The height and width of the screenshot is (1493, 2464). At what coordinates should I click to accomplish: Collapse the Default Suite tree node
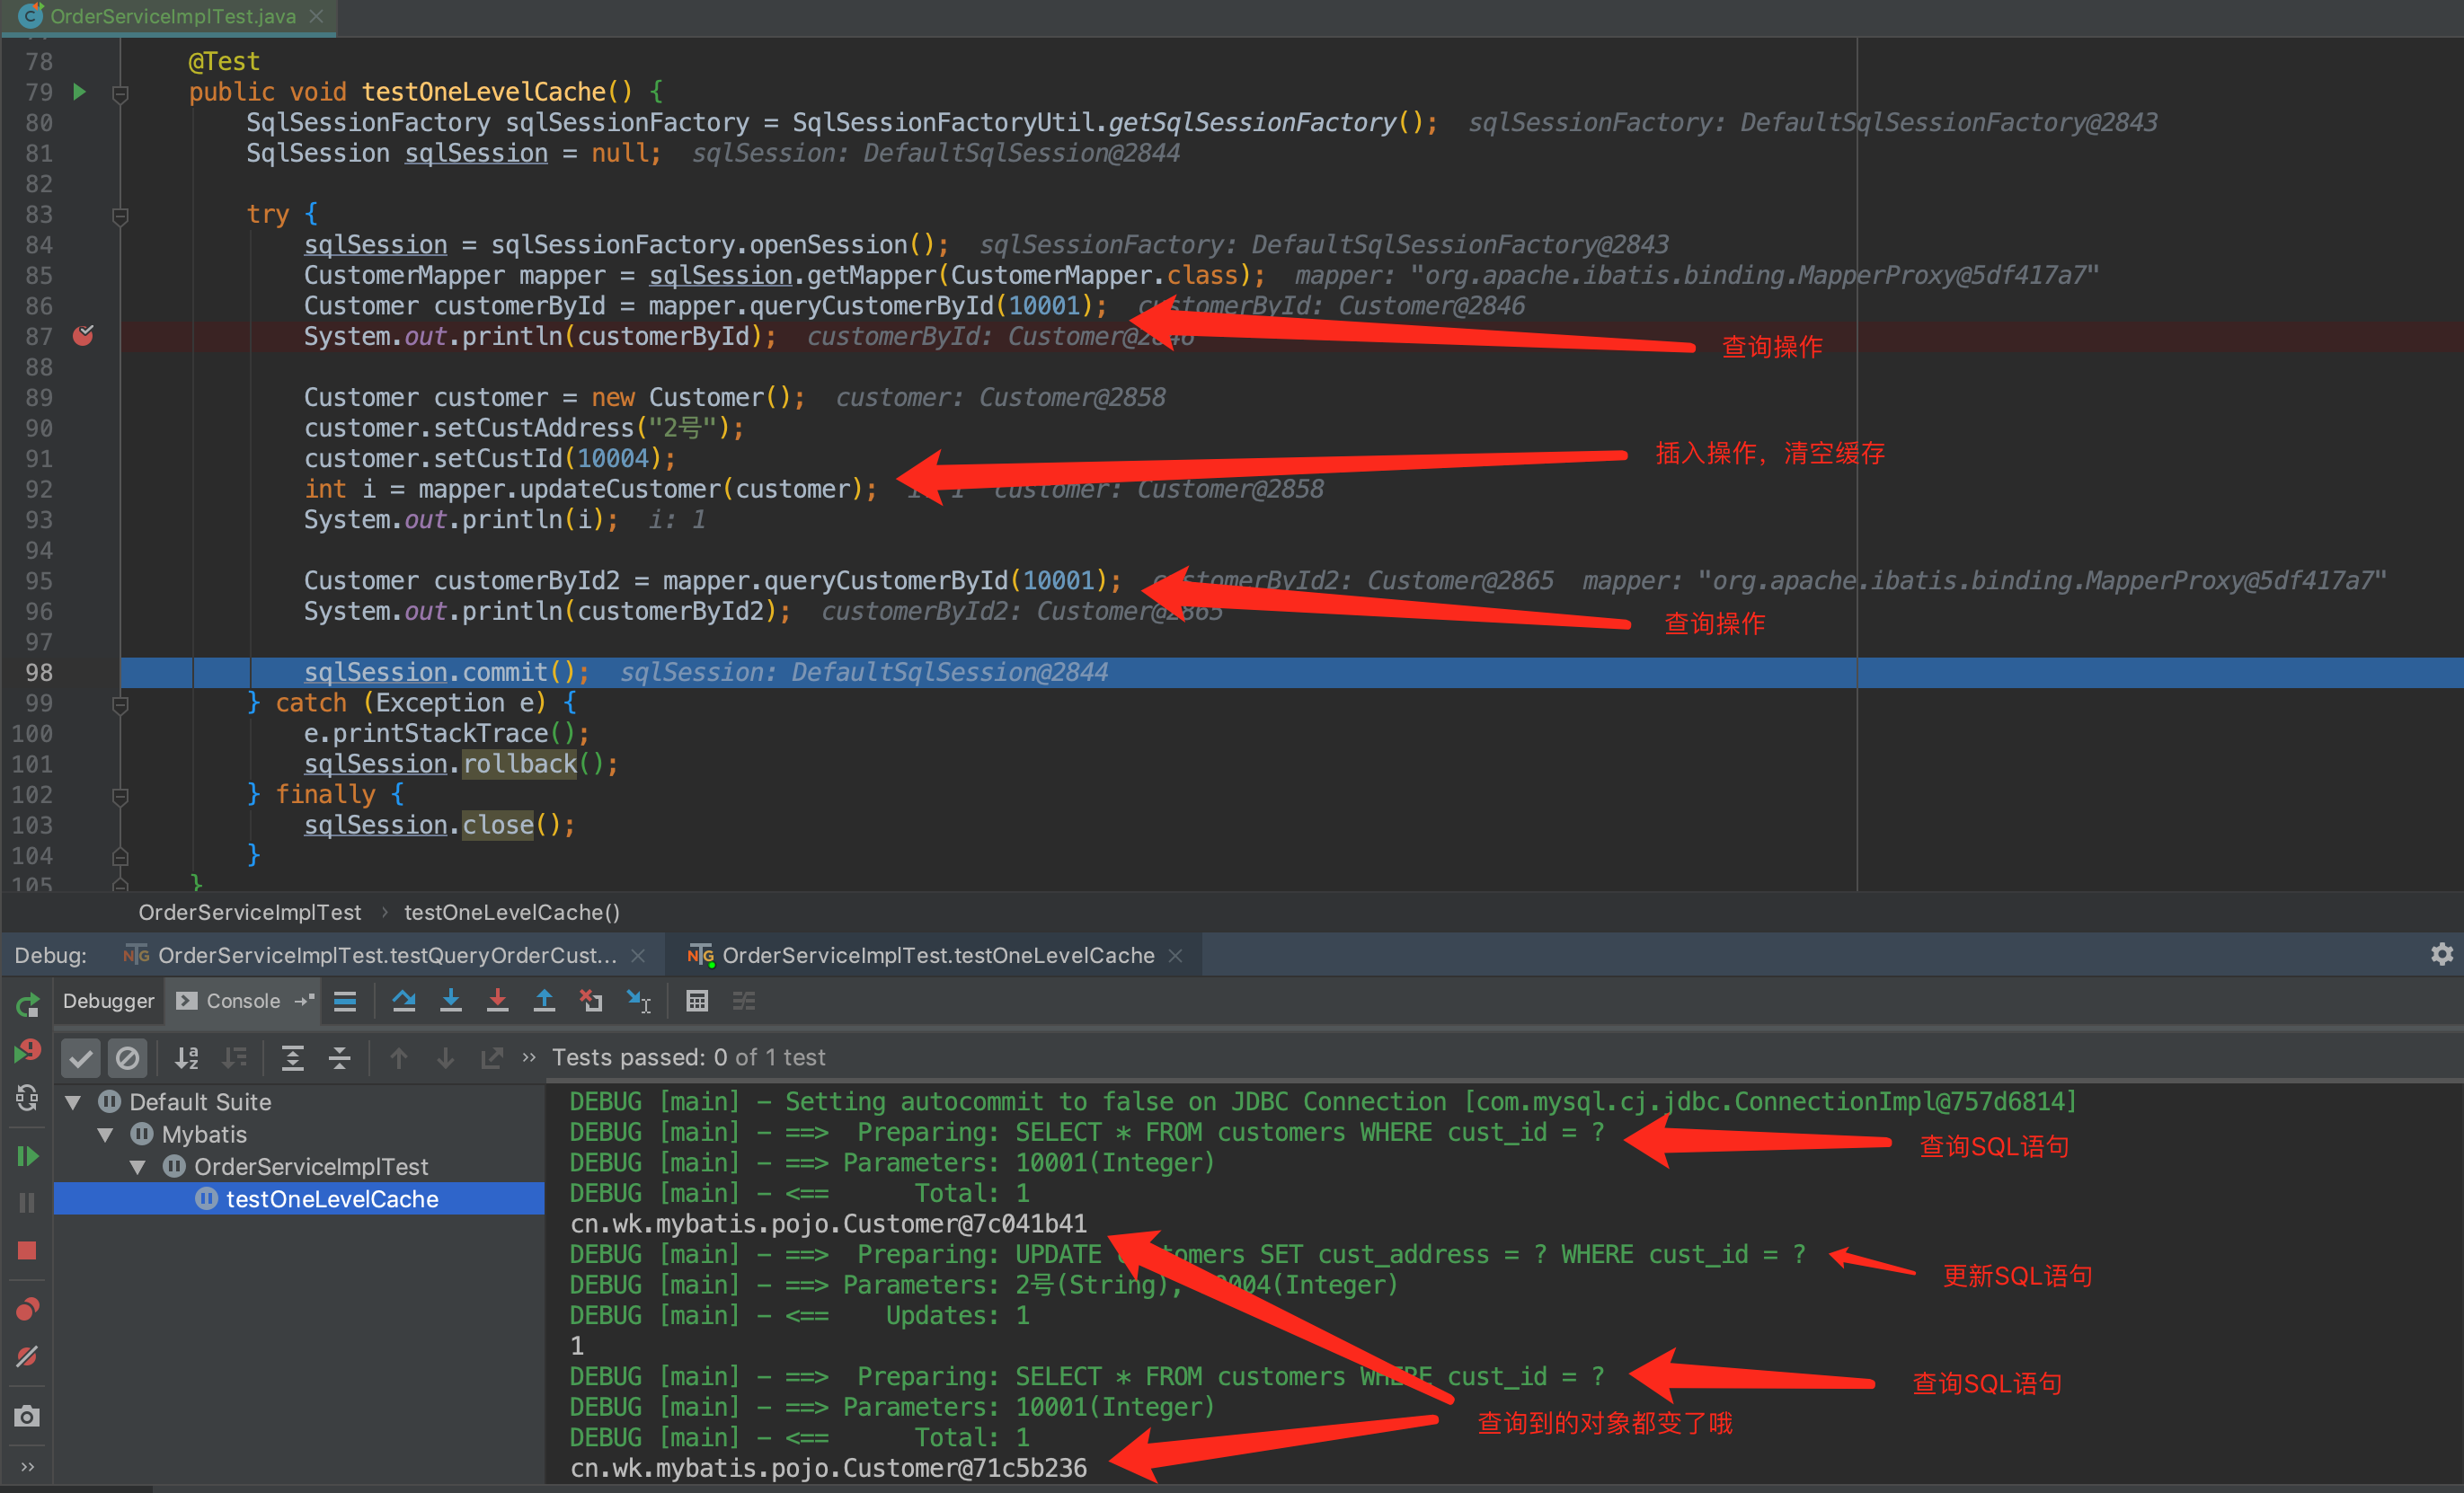coord(74,1102)
